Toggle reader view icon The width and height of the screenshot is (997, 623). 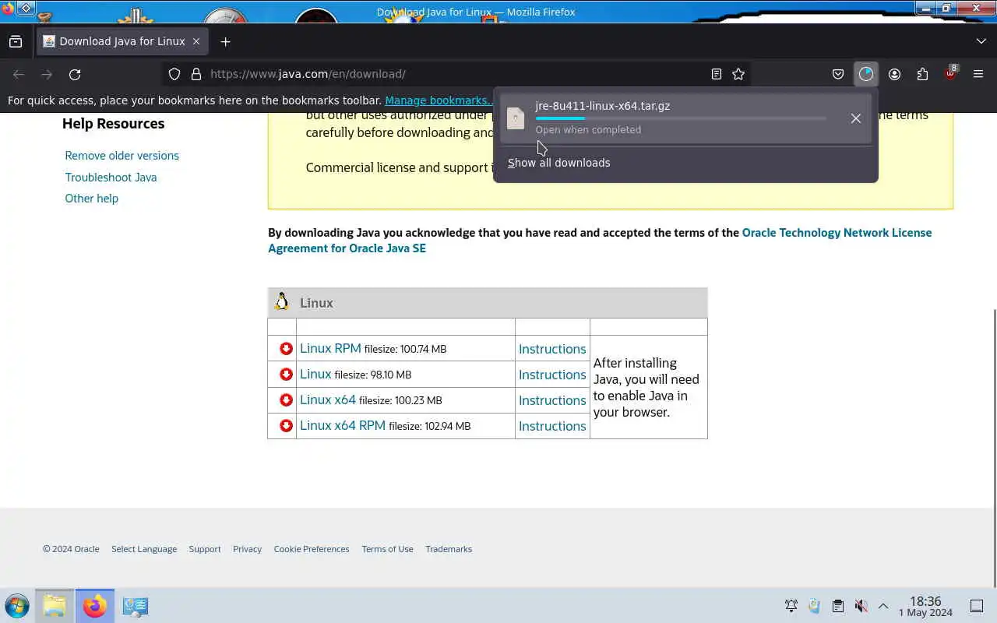(x=716, y=74)
